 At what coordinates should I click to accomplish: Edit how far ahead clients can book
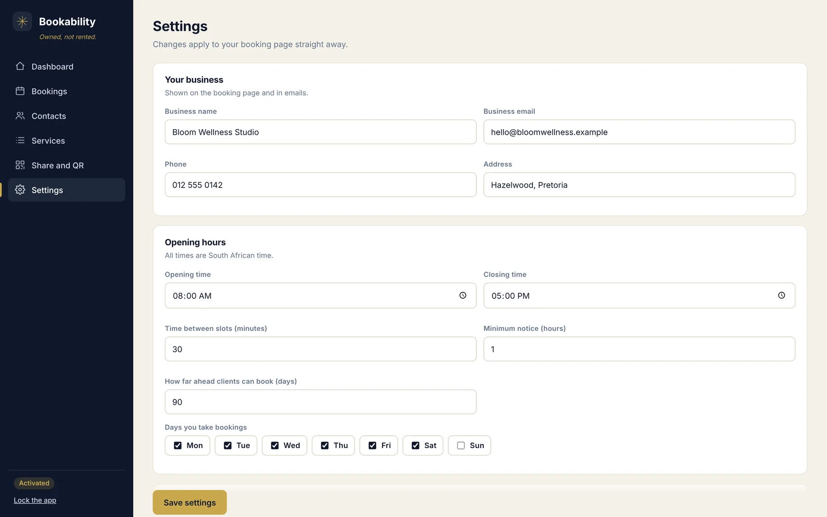click(321, 402)
